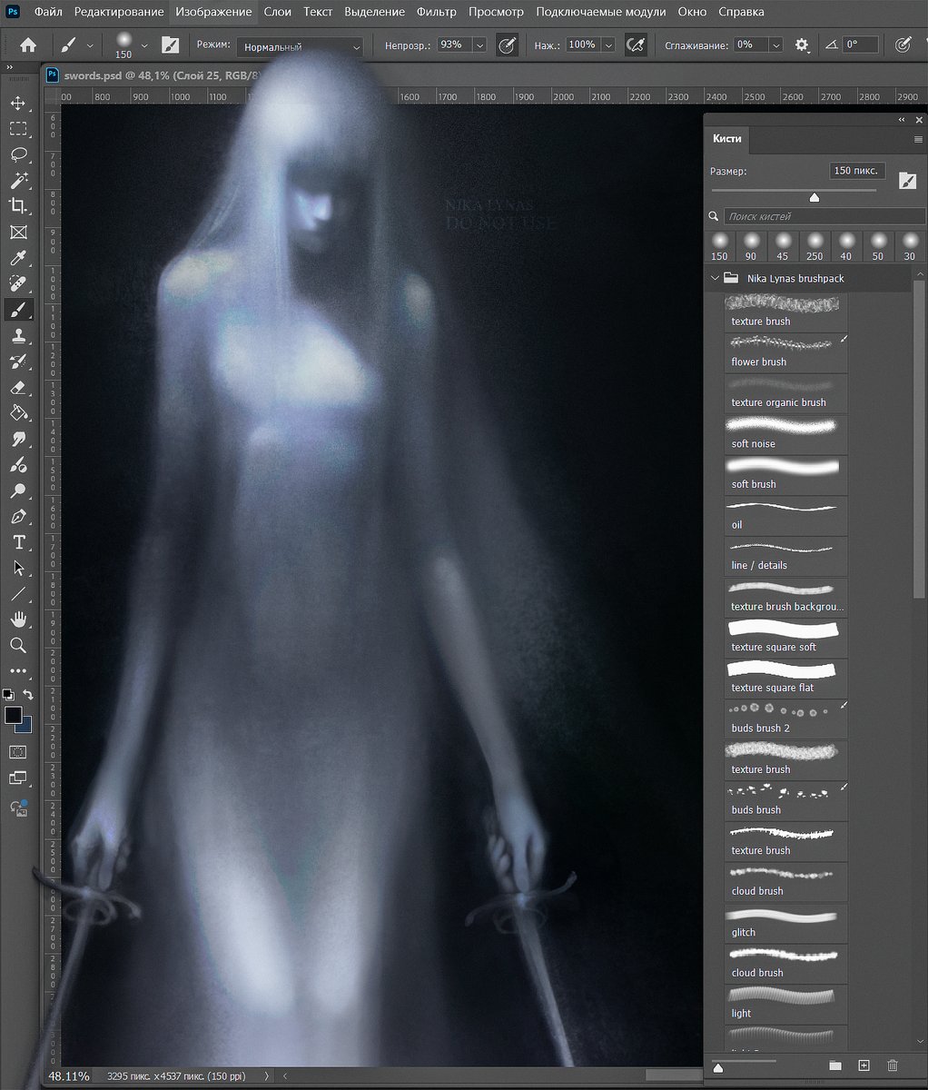This screenshot has width=928, height=1090.
Task: Swap foreground and background colors
Action: (x=28, y=695)
